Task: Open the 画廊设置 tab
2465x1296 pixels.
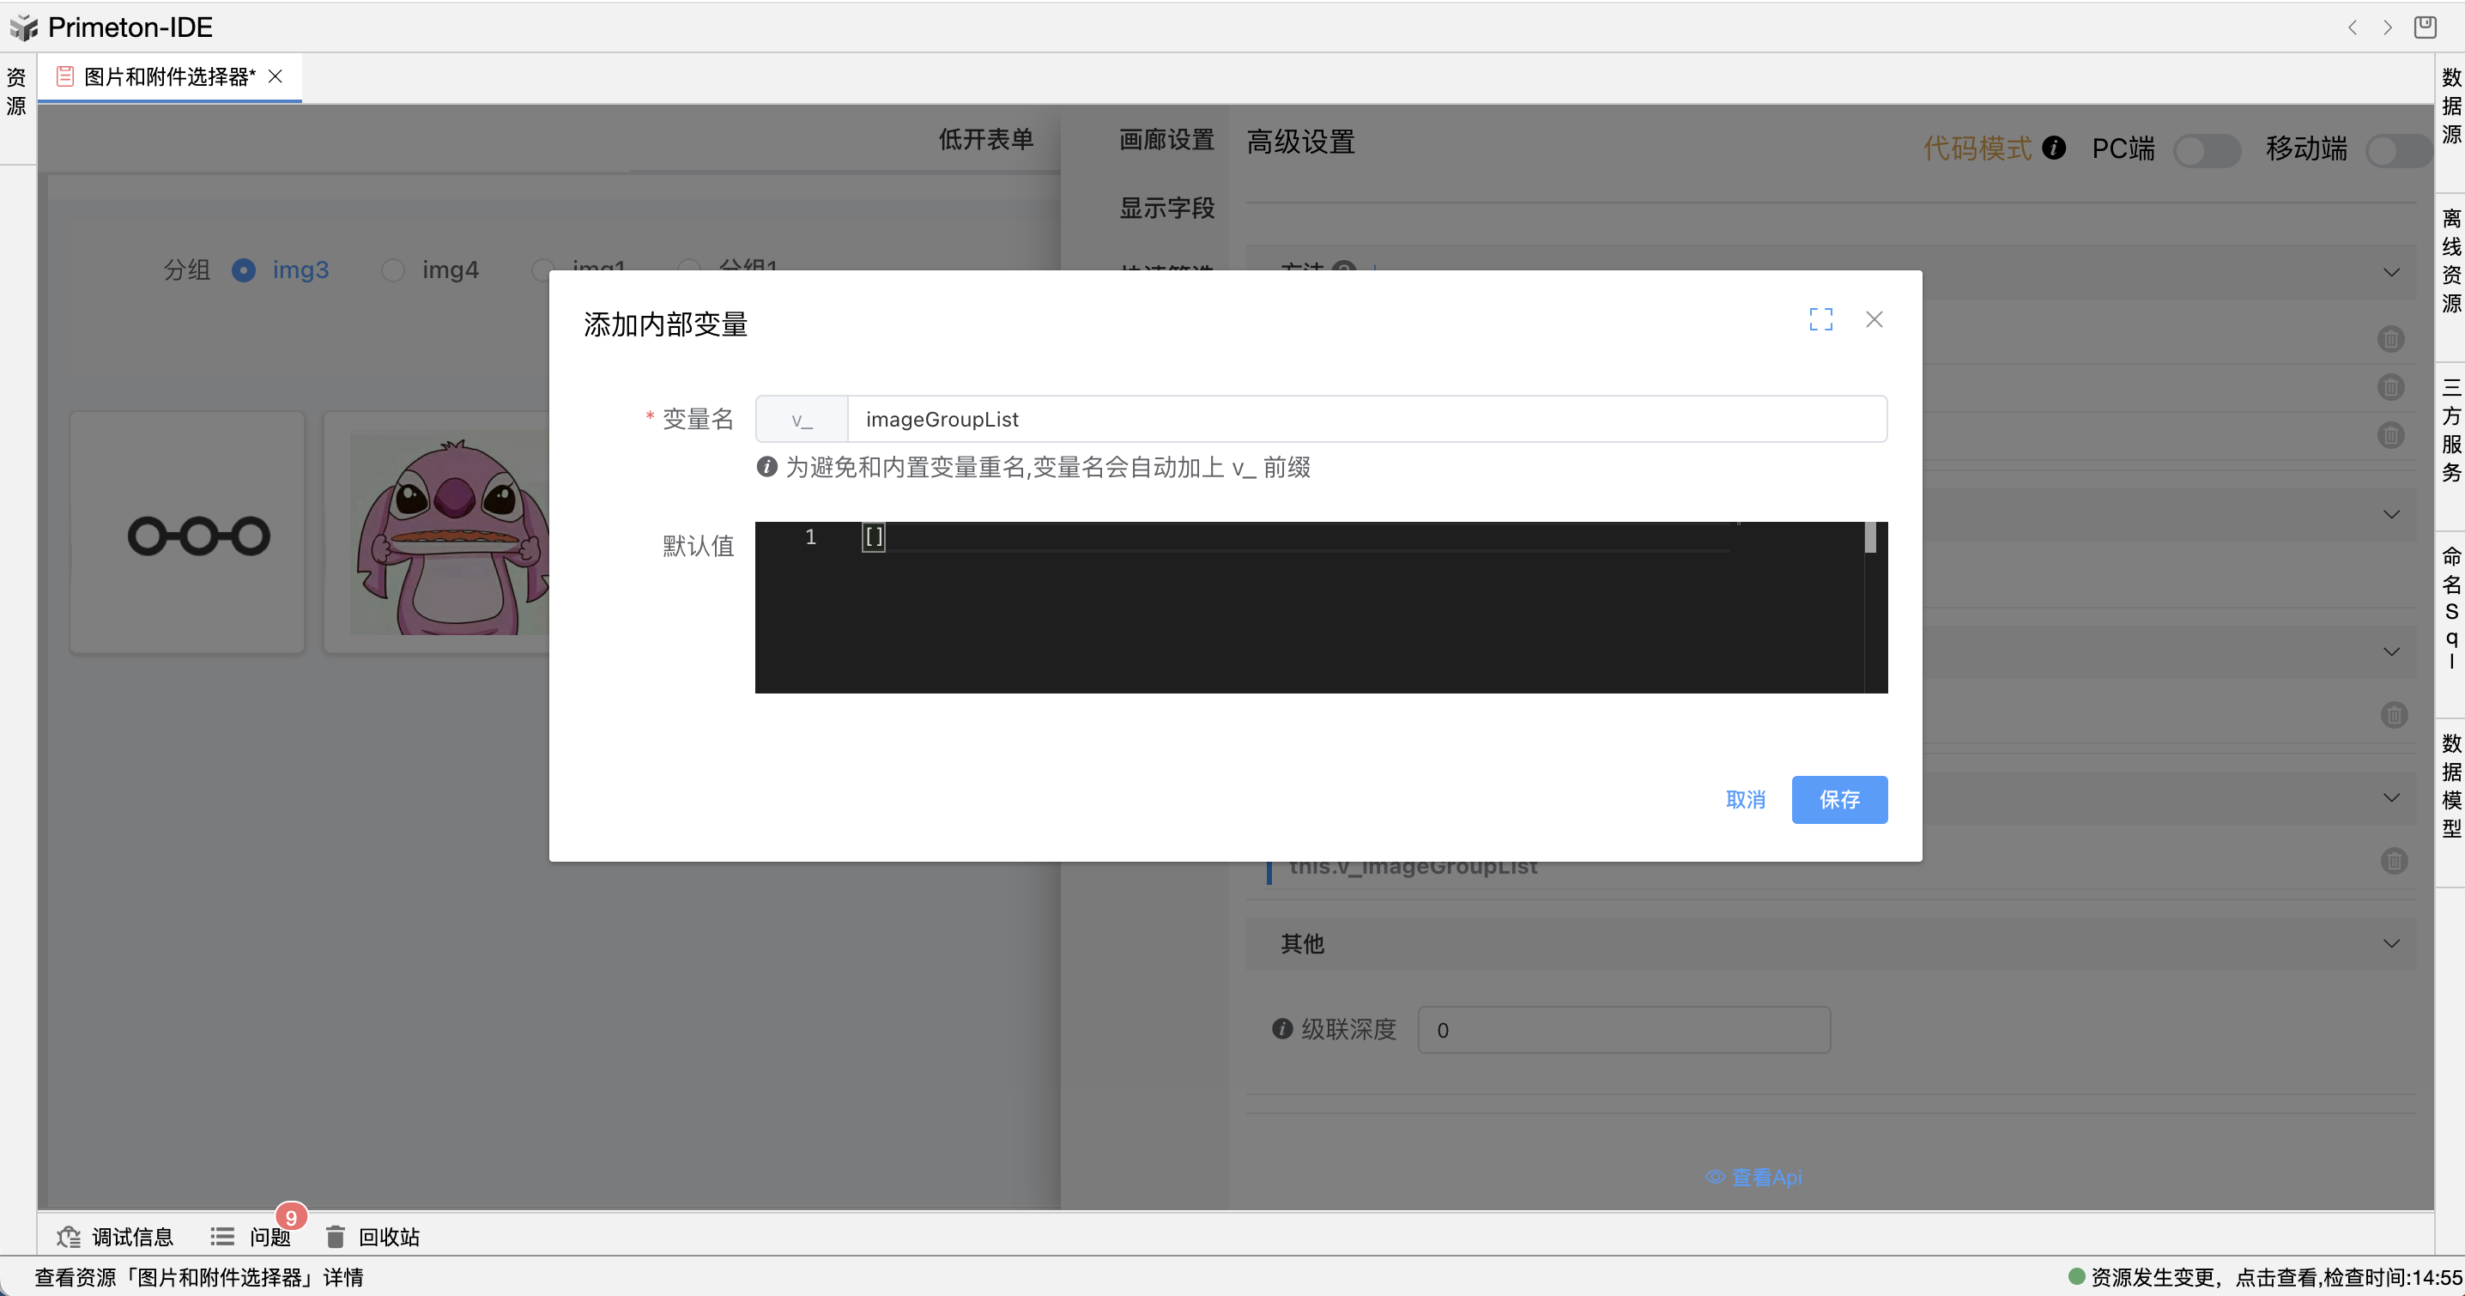Action: coord(1166,140)
